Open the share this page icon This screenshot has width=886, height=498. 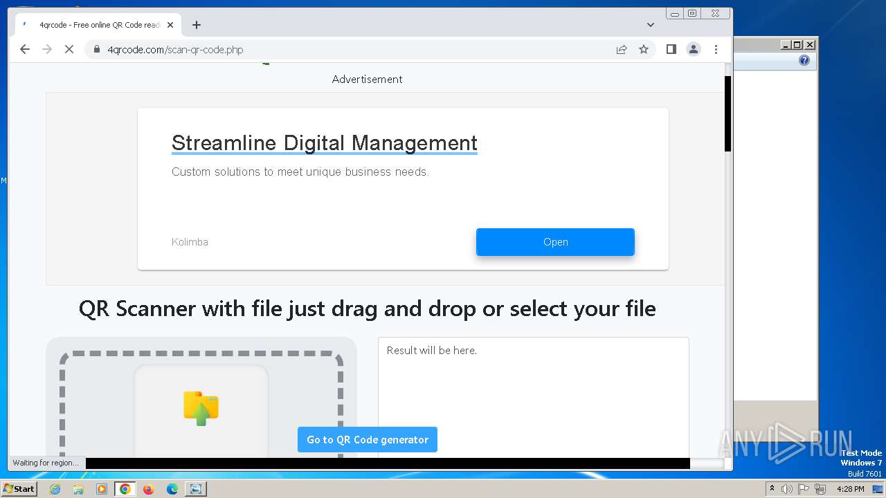(622, 49)
